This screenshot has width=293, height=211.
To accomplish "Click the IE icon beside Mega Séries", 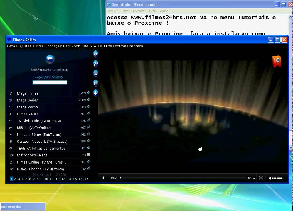I will 88,100.
